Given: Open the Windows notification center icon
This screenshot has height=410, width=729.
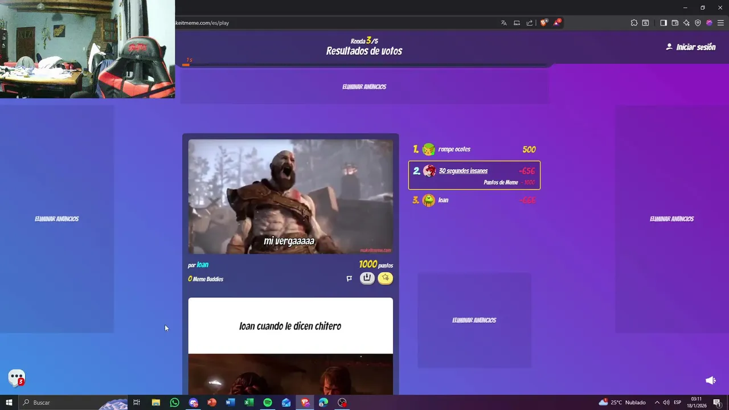Looking at the screenshot, I should pyautogui.click(x=717, y=403).
